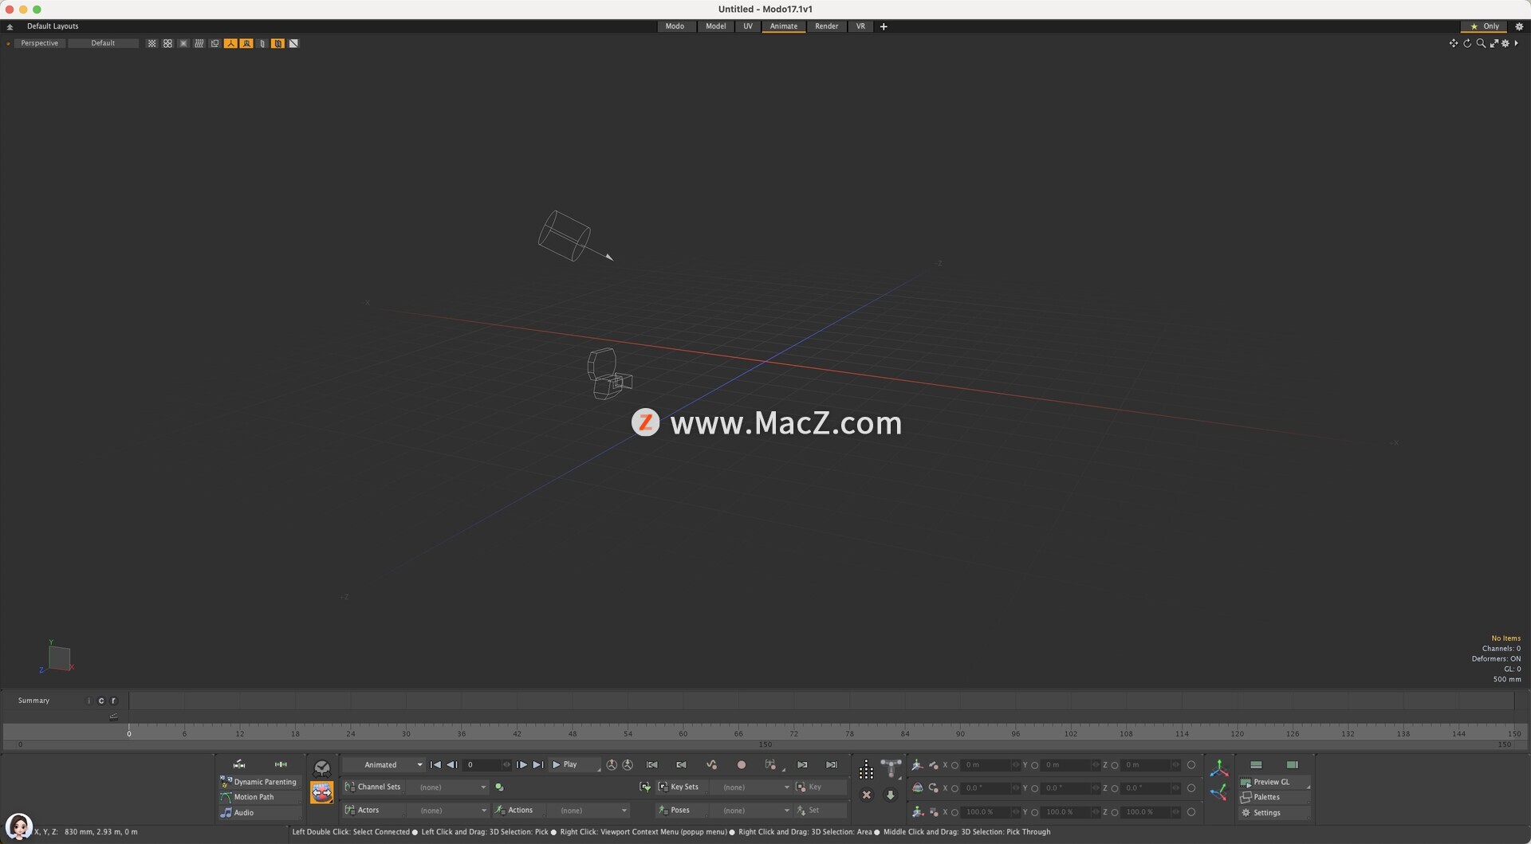This screenshot has height=844, width=1531.
Task: Open Preview GL
Action: 1275,783
